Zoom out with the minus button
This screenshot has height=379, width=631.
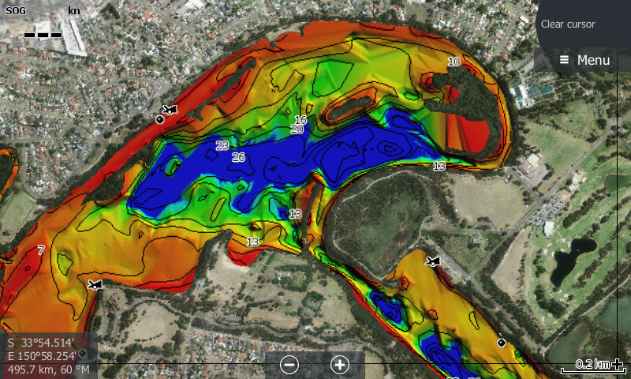289,365
